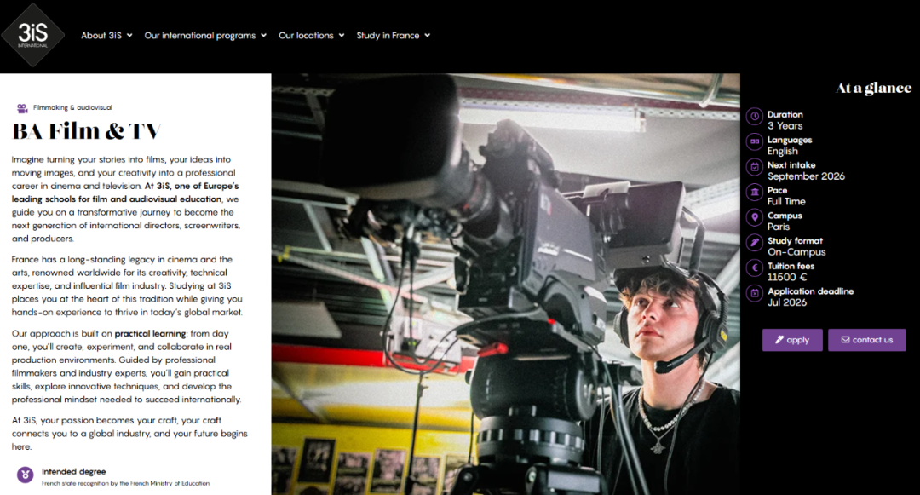Click the Study format icon
This screenshot has width=920, height=495.
pos(754,243)
